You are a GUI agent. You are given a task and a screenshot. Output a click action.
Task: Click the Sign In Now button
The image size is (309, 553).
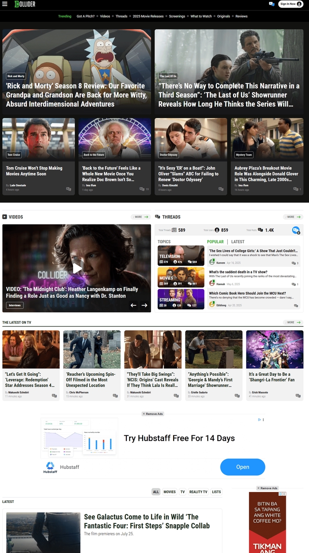291,4
